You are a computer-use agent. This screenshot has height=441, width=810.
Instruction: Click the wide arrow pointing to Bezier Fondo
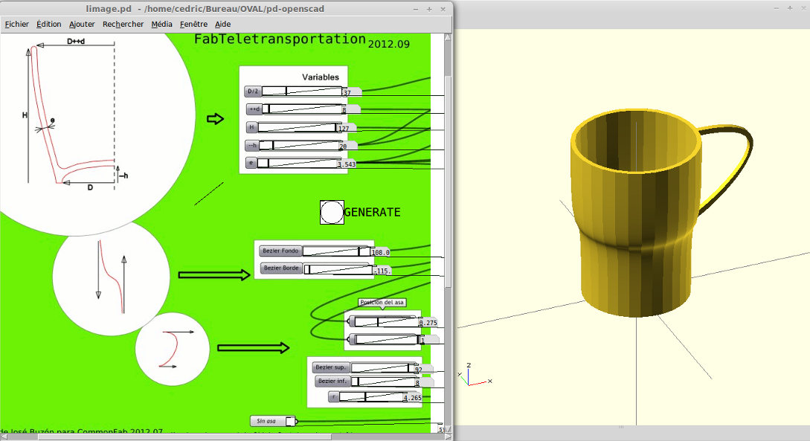[x=214, y=275]
